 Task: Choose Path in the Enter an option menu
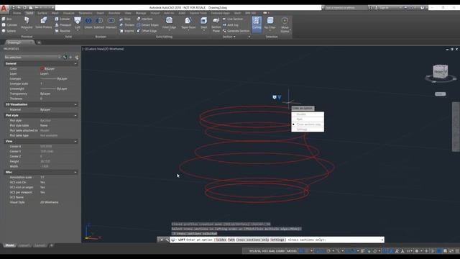click(x=308, y=119)
